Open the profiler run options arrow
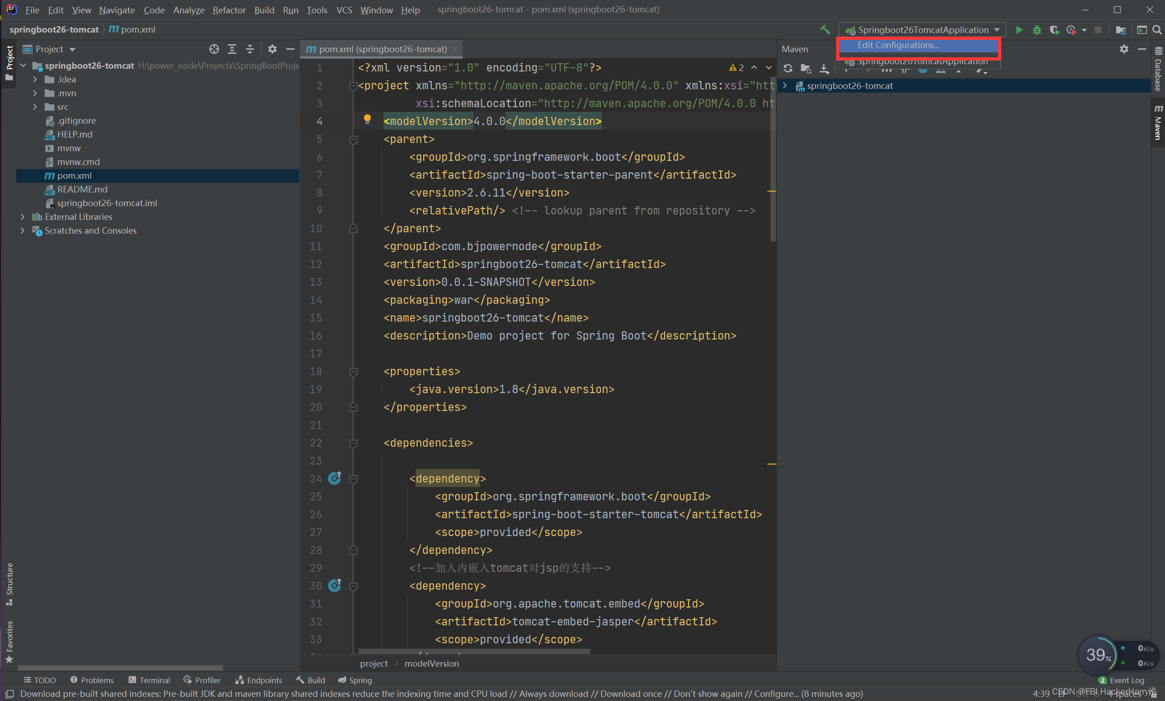 (x=1084, y=30)
